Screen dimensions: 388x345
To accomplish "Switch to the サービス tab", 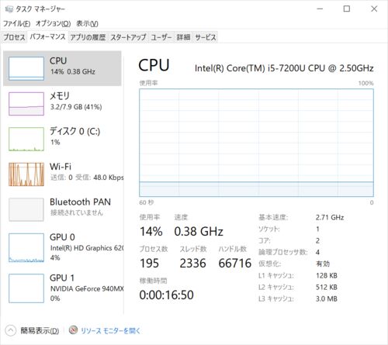I will point(206,37).
